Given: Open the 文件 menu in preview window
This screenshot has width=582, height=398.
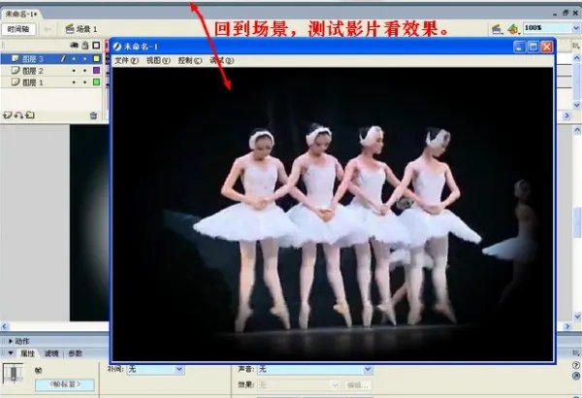Looking at the screenshot, I should click(126, 60).
